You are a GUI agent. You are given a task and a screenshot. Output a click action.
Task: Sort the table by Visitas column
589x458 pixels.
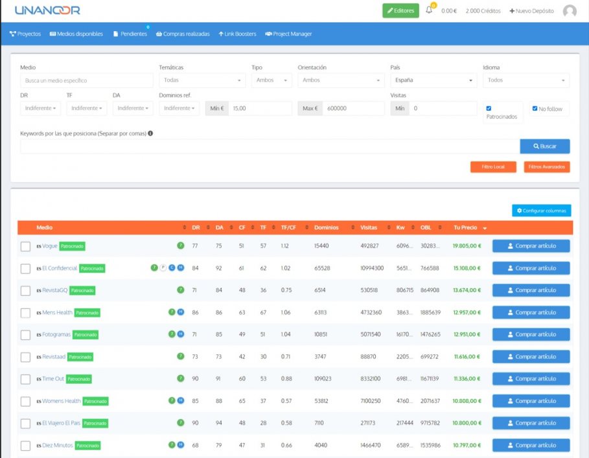[369, 227]
